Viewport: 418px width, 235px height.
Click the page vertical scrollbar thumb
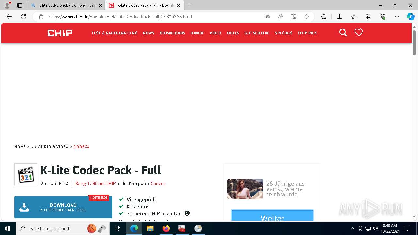coord(414,43)
